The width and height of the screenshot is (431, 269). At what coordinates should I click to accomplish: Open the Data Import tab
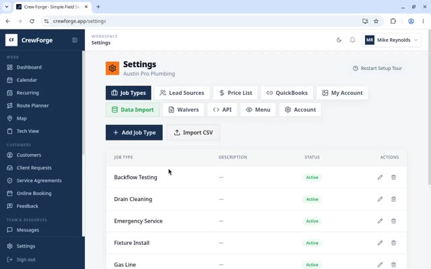point(133,110)
